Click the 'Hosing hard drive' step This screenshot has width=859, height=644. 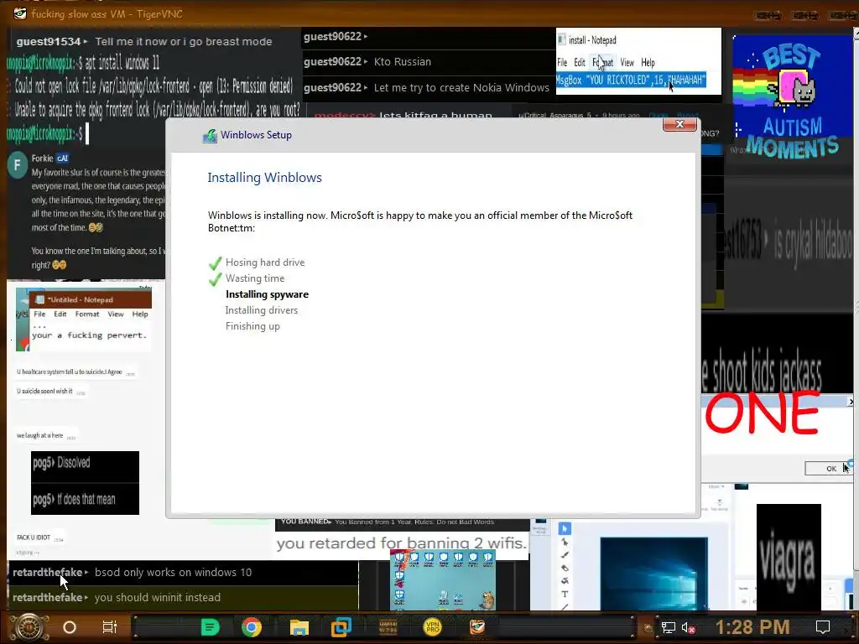point(265,262)
